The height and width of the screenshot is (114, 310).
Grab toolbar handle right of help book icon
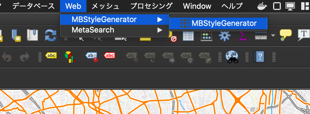point(274,57)
